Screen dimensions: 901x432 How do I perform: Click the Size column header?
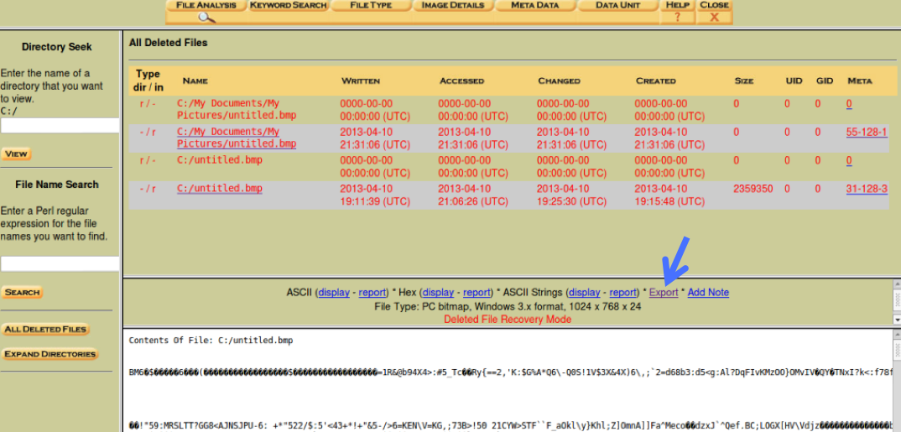743,81
